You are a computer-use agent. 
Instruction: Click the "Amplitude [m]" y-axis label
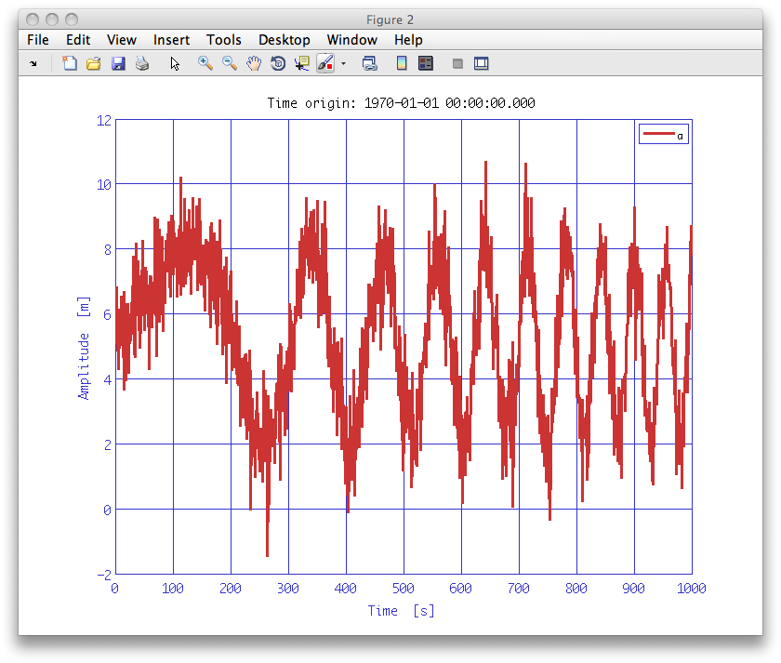(84, 348)
